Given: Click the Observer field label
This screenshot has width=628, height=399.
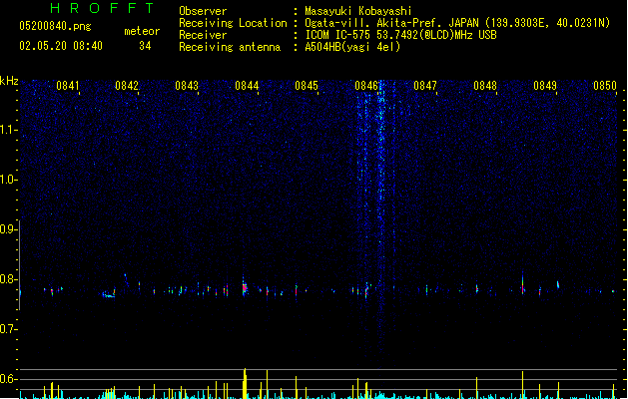Looking at the screenshot, I should point(203,11).
